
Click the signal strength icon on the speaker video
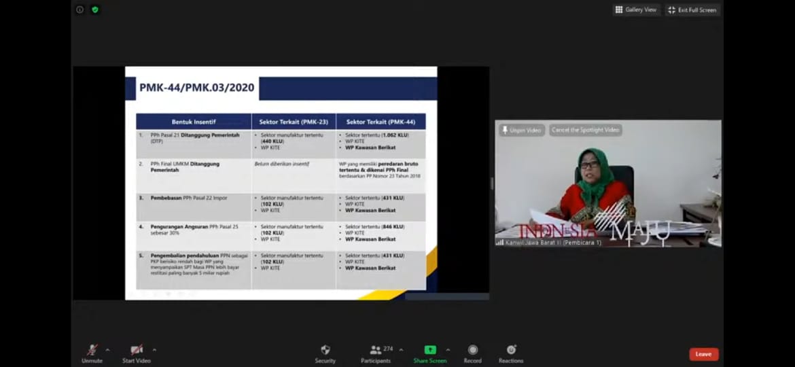(x=500, y=242)
